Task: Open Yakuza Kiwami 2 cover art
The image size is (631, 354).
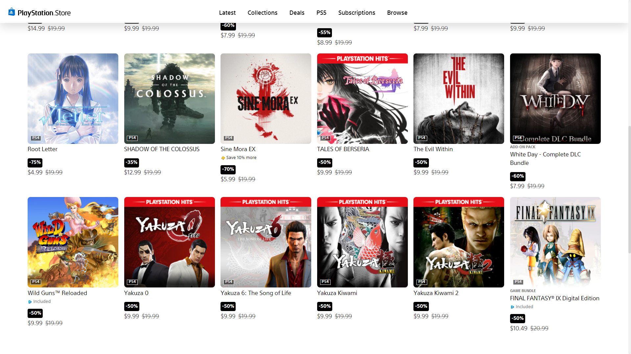Action: (459, 242)
